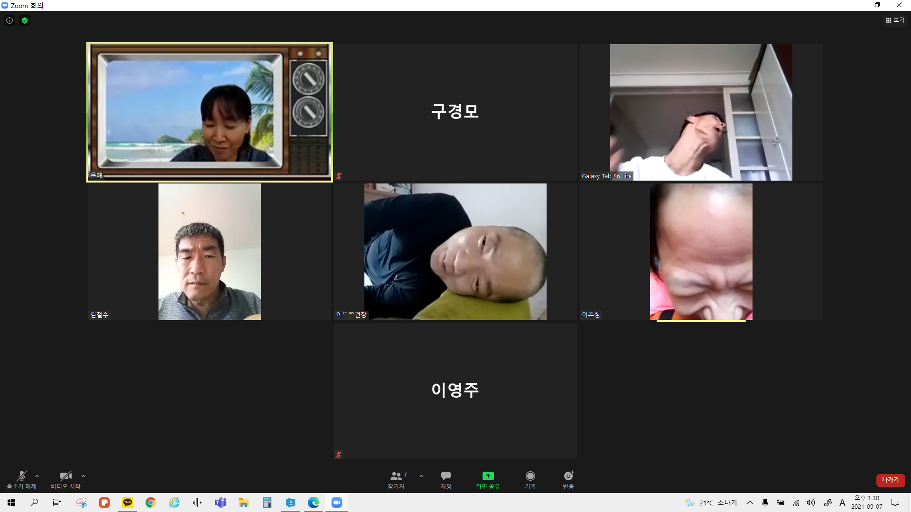
Task: Start camera with 비디오 시작 button
Action: (65, 480)
